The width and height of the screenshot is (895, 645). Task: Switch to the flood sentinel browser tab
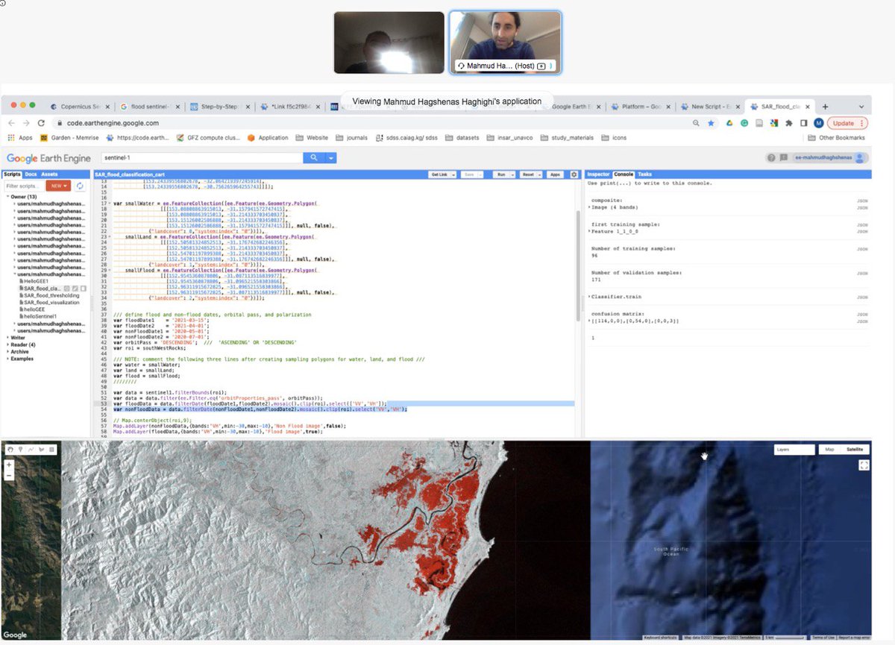pos(149,107)
